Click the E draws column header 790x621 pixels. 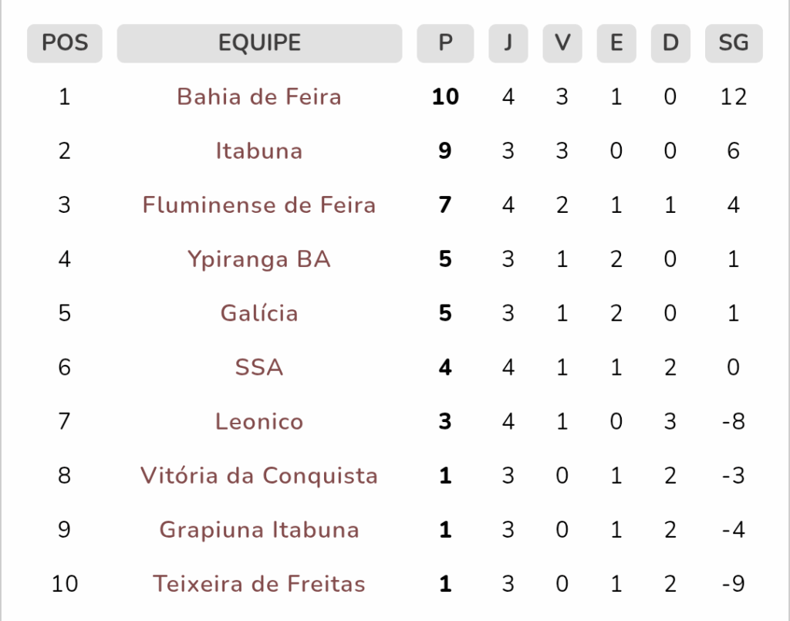coord(616,43)
